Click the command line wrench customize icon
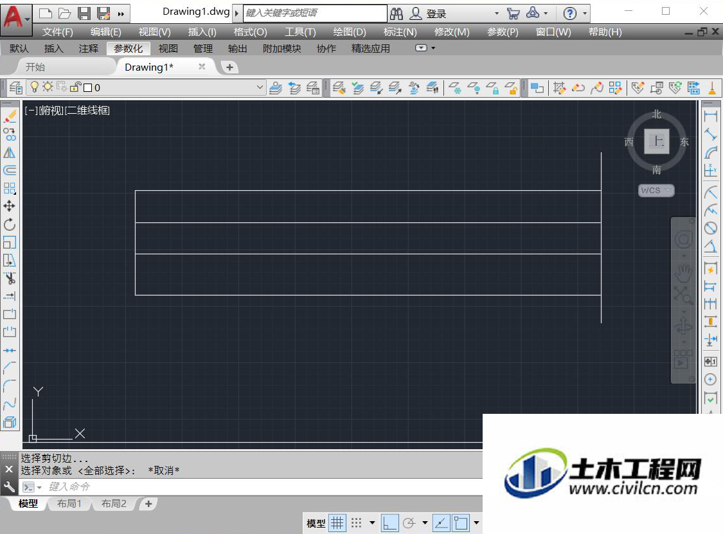This screenshot has width=723, height=534. click(9, 487)
